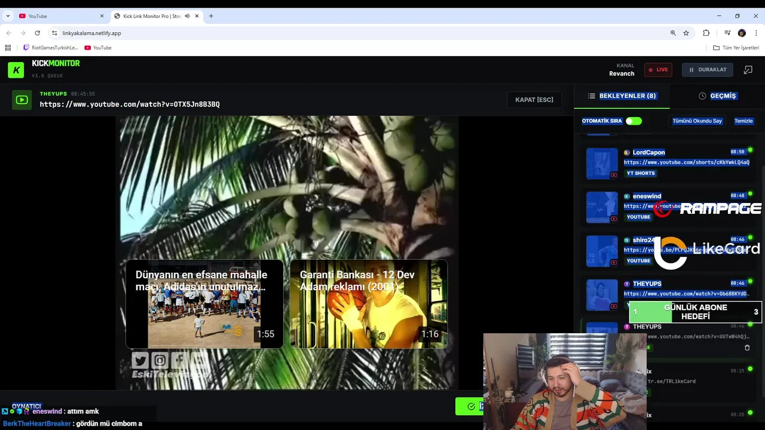
Task: Open eneswind's queued video thumbnail
Action: [x=602, y=207]
